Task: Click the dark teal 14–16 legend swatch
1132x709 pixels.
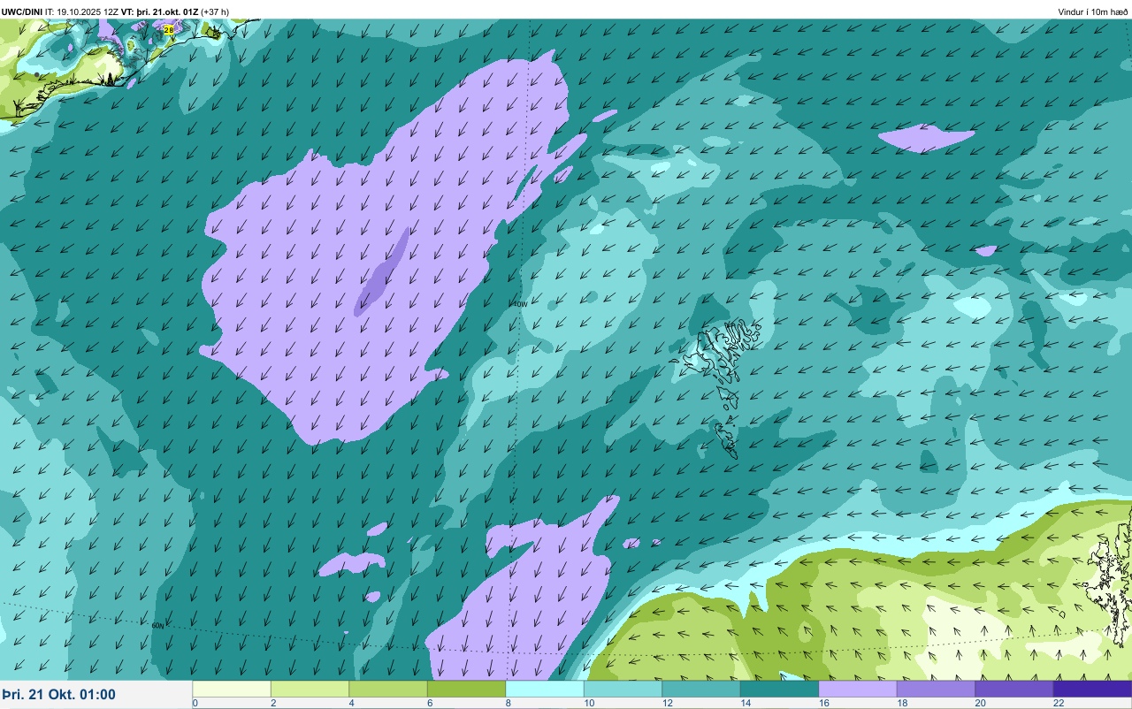Action: pyautogui.click(x=779, y=689)
